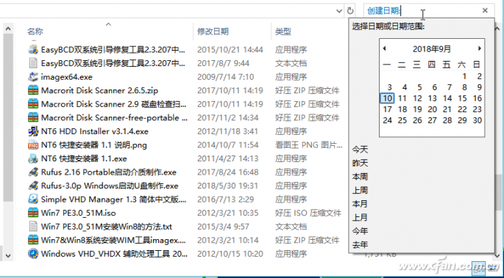Click the Windows VHD_VHDX 辅助处理工具 icon

click(33, 254)
